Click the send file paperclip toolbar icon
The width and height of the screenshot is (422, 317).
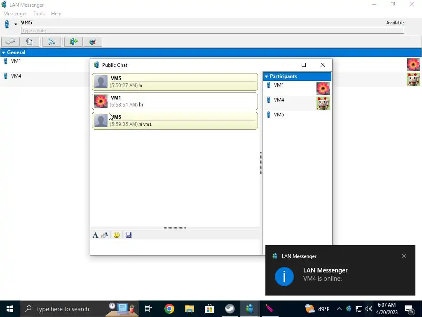click(30, 42)
